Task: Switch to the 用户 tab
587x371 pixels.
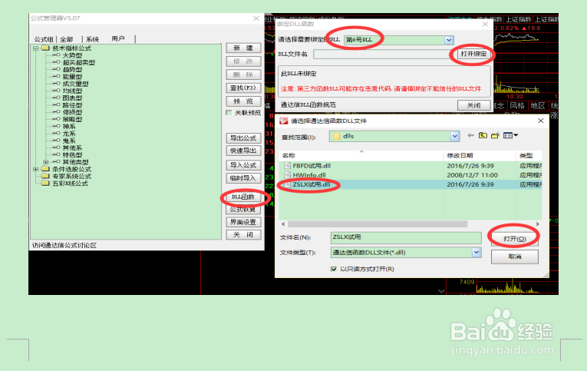Action: pos(118,38)
